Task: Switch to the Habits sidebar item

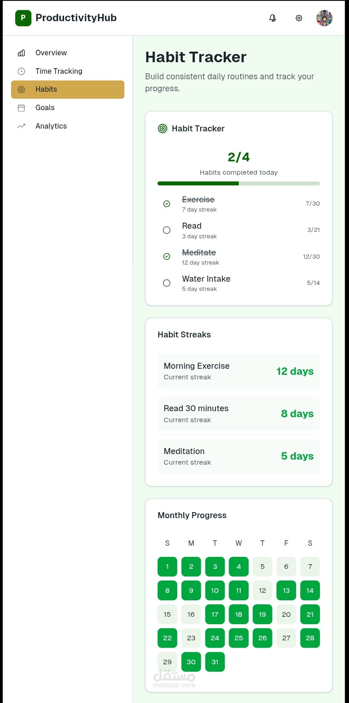Action: 68,89
